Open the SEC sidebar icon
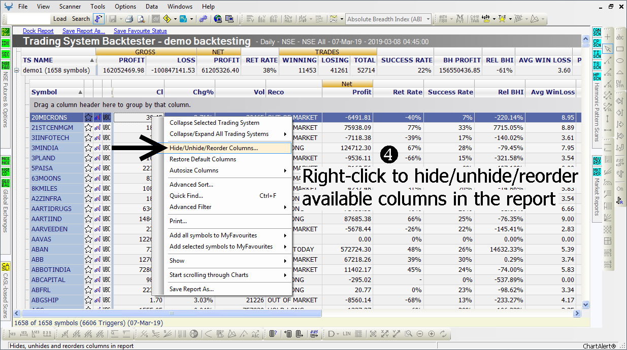Viewport: 627px width, 350px height. (x=6, y=54)
